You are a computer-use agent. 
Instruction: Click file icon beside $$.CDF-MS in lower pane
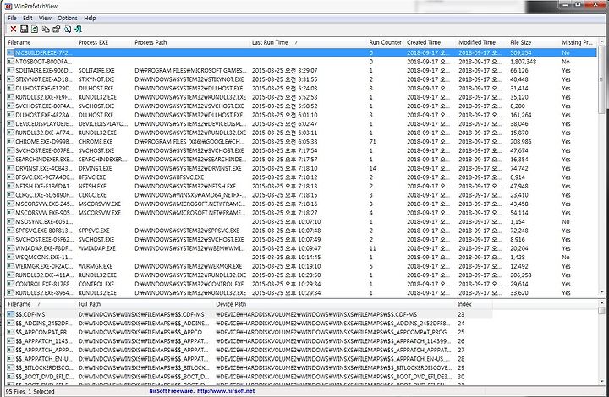pos(11,314)
